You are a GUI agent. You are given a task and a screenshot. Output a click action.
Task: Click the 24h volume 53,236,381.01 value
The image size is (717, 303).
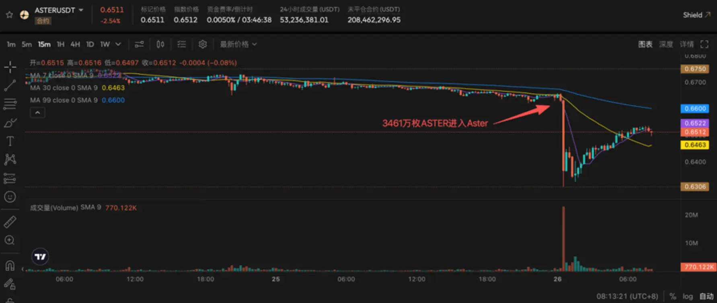pos(304,20)
